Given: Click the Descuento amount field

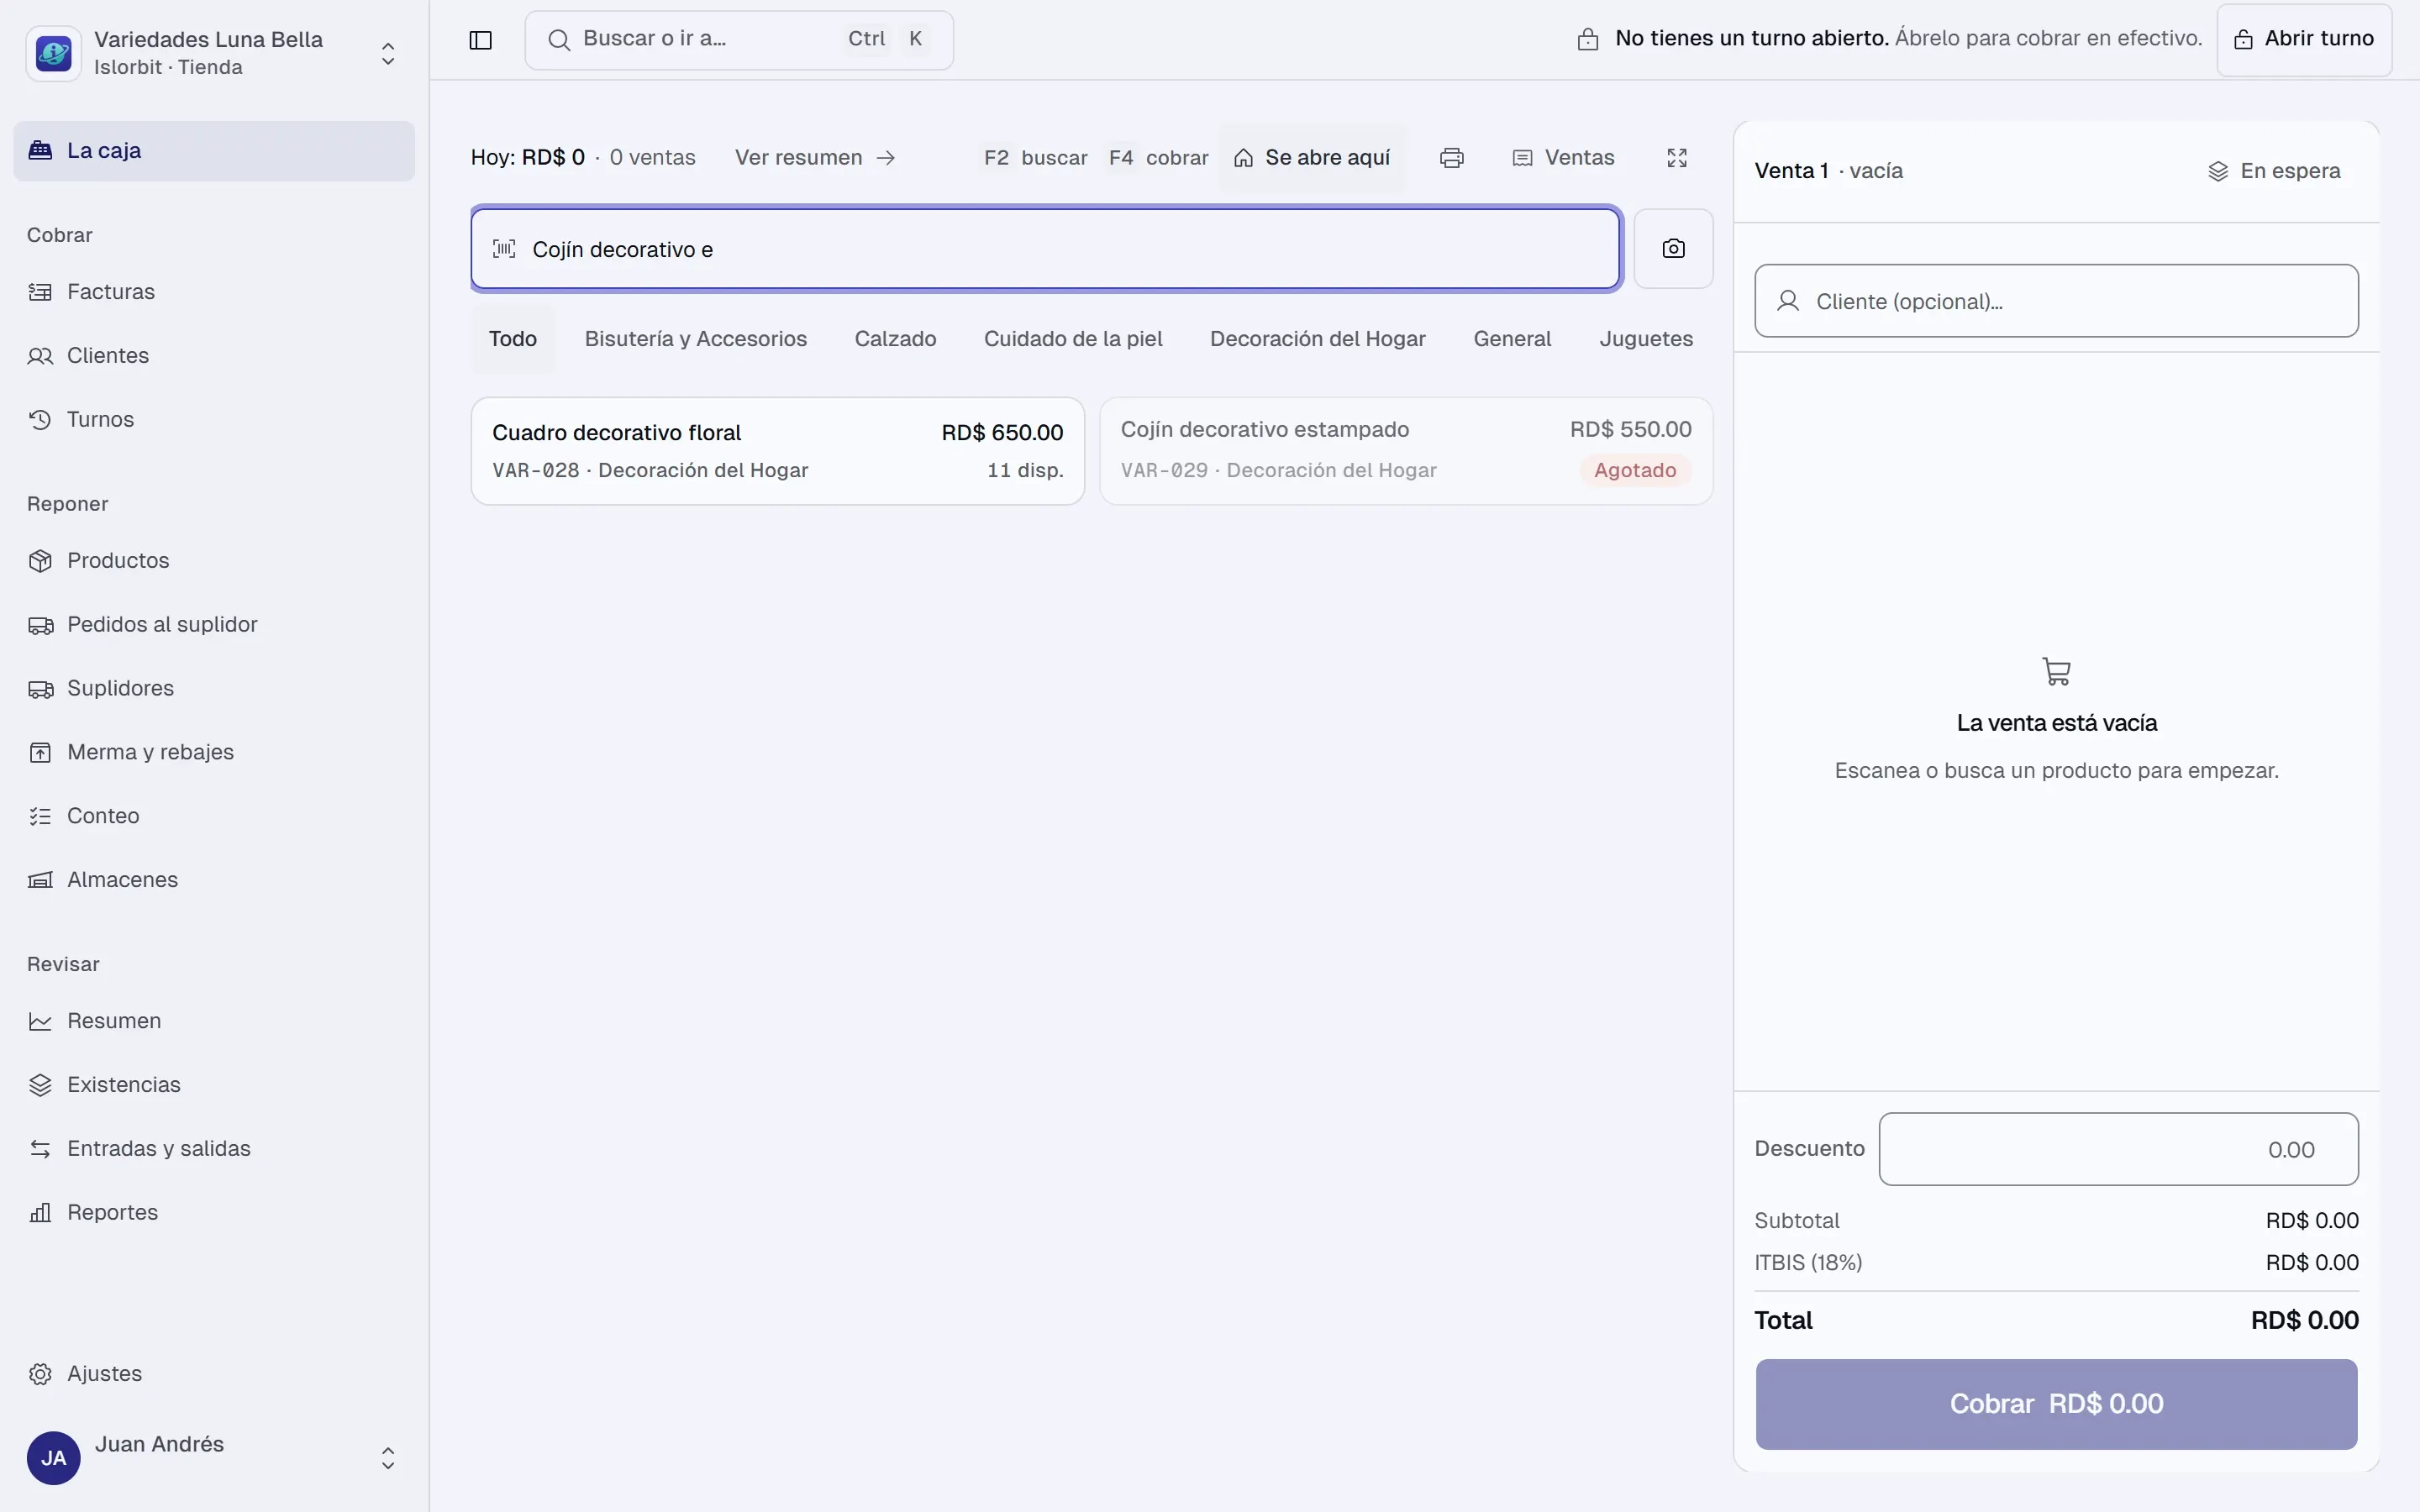Looking at the screenshot, I should (2118, 1150).
